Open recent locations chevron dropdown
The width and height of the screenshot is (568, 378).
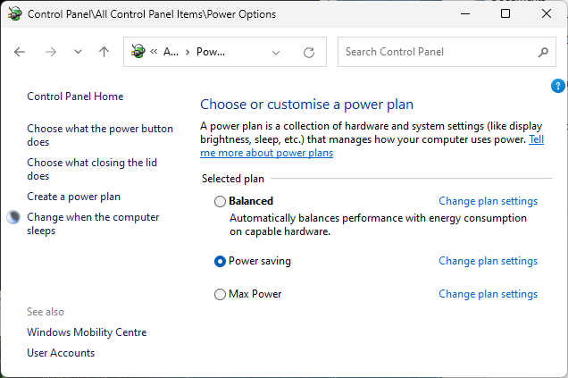tap(78, 52)
